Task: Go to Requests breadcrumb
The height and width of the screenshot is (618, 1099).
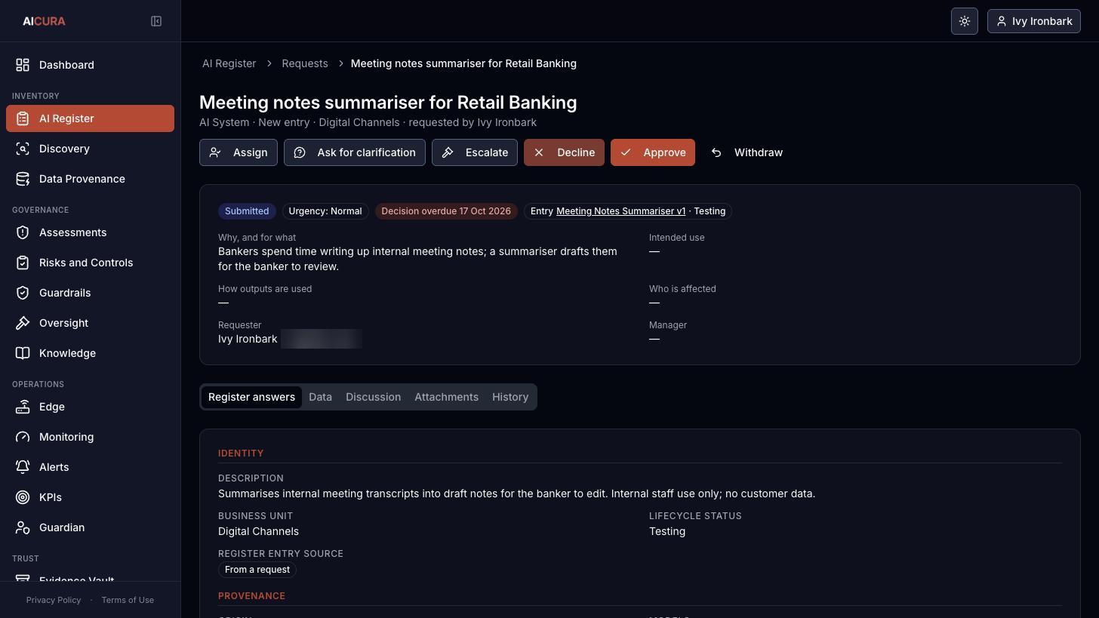Action: (x=305, y=63)
